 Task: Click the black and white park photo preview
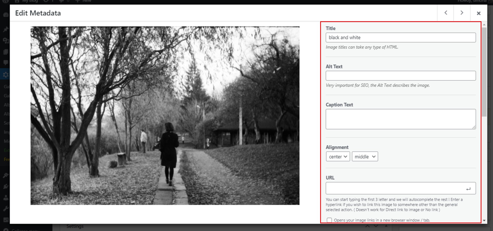[165, 115]
